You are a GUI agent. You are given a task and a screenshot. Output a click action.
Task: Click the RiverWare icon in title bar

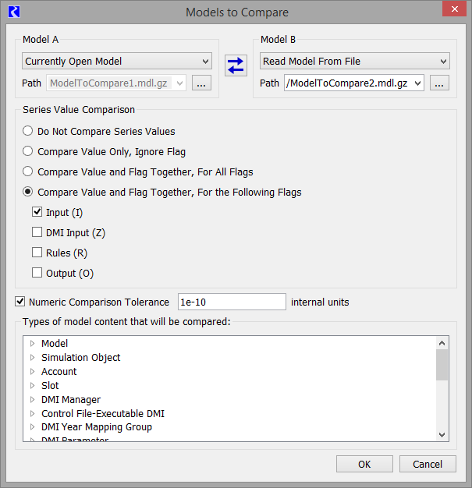[13, 12]
